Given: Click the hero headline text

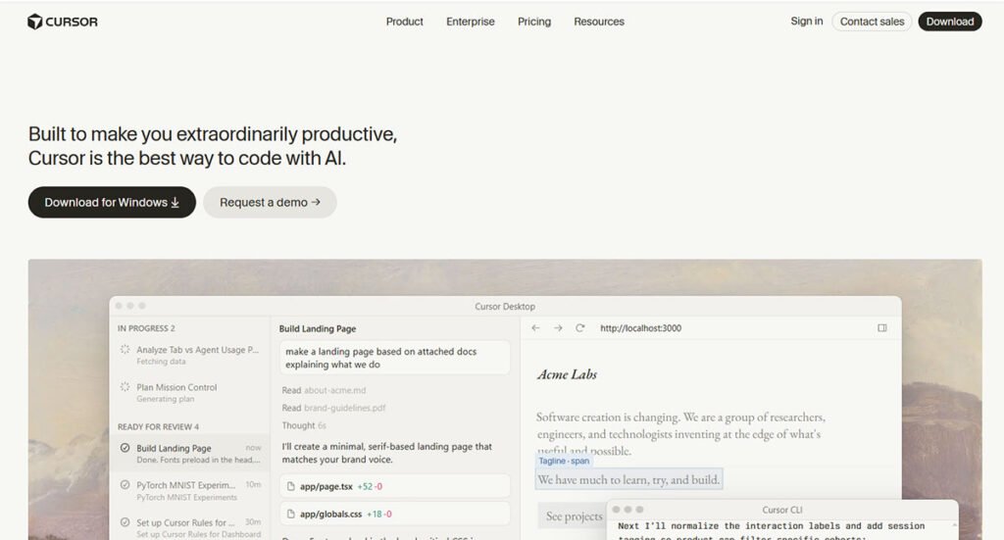Looking at the screenshot, I should coord(213,146).
